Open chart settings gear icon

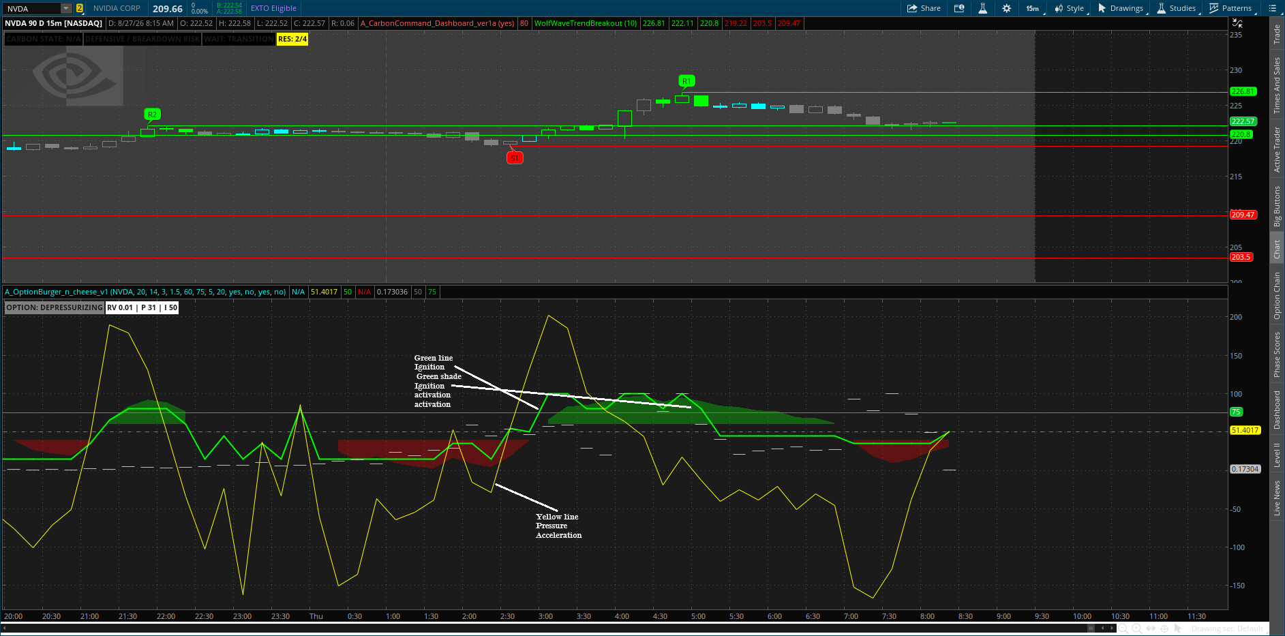(x=1007, y=8)
